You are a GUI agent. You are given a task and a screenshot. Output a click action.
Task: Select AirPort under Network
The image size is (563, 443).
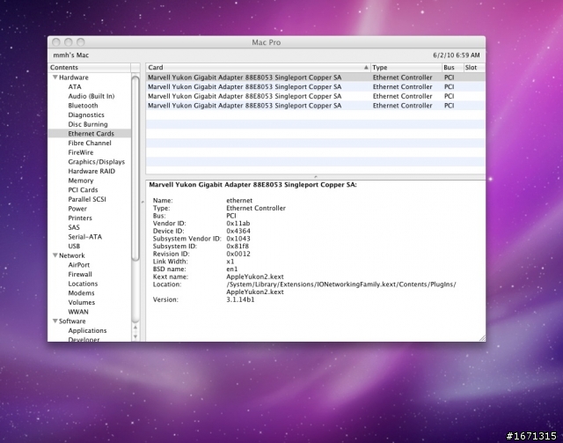(79, 264)
